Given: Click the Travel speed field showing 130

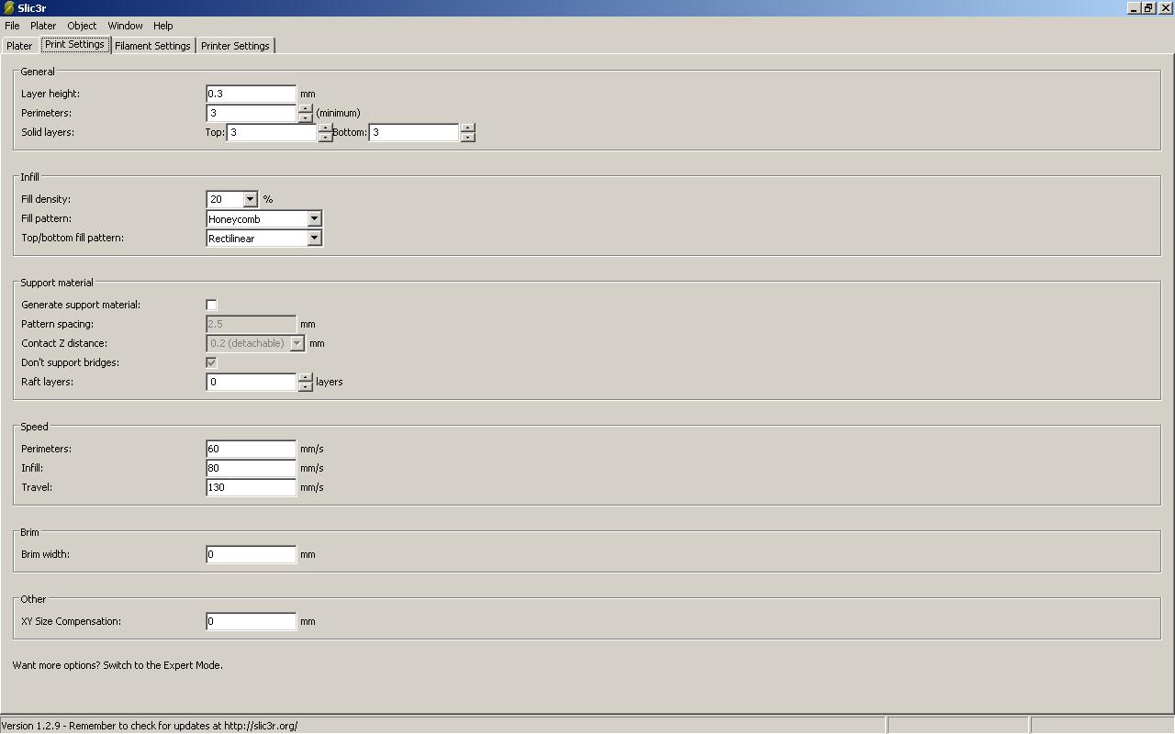Looking at the screenshot, I should [252, 487].
